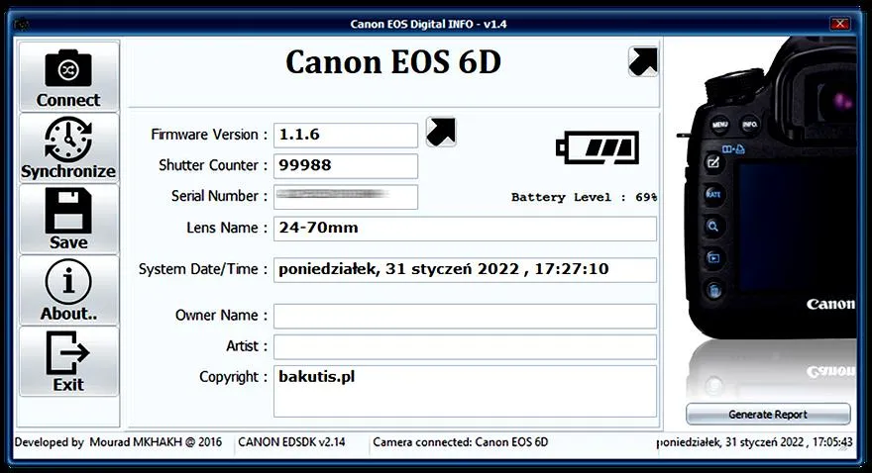Close the Canon EOS Digital INFO window

[x=839, y=24]
